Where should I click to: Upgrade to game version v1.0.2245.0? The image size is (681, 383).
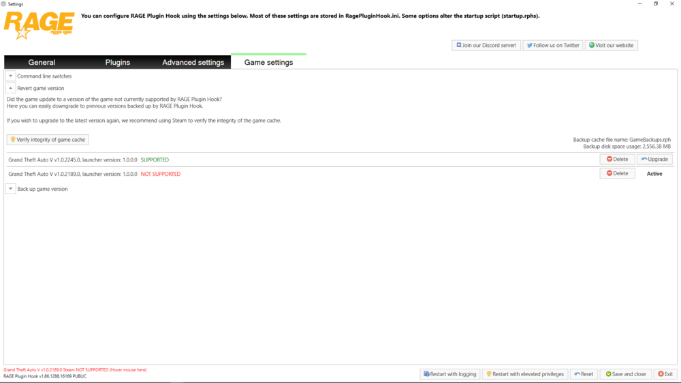[655, 159]
